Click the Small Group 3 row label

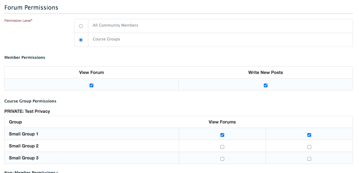24,158
